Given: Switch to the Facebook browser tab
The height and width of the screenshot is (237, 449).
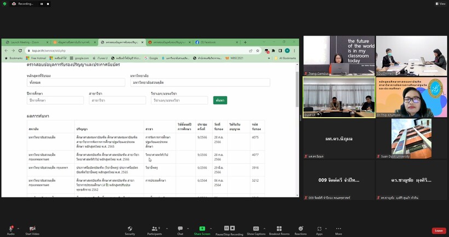Looking at the screenshot, I should point(217,42).
